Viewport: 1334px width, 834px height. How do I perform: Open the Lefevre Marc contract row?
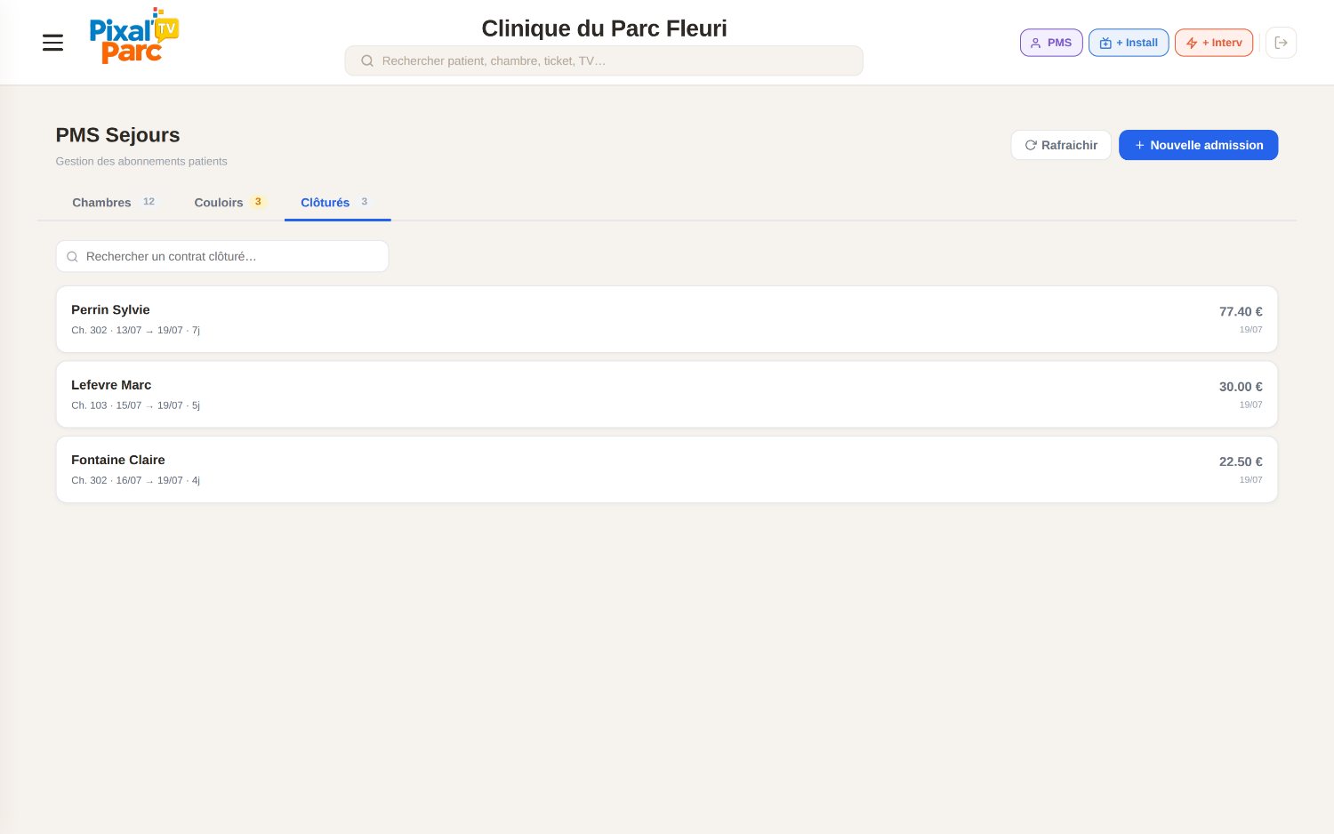[667, 394]
